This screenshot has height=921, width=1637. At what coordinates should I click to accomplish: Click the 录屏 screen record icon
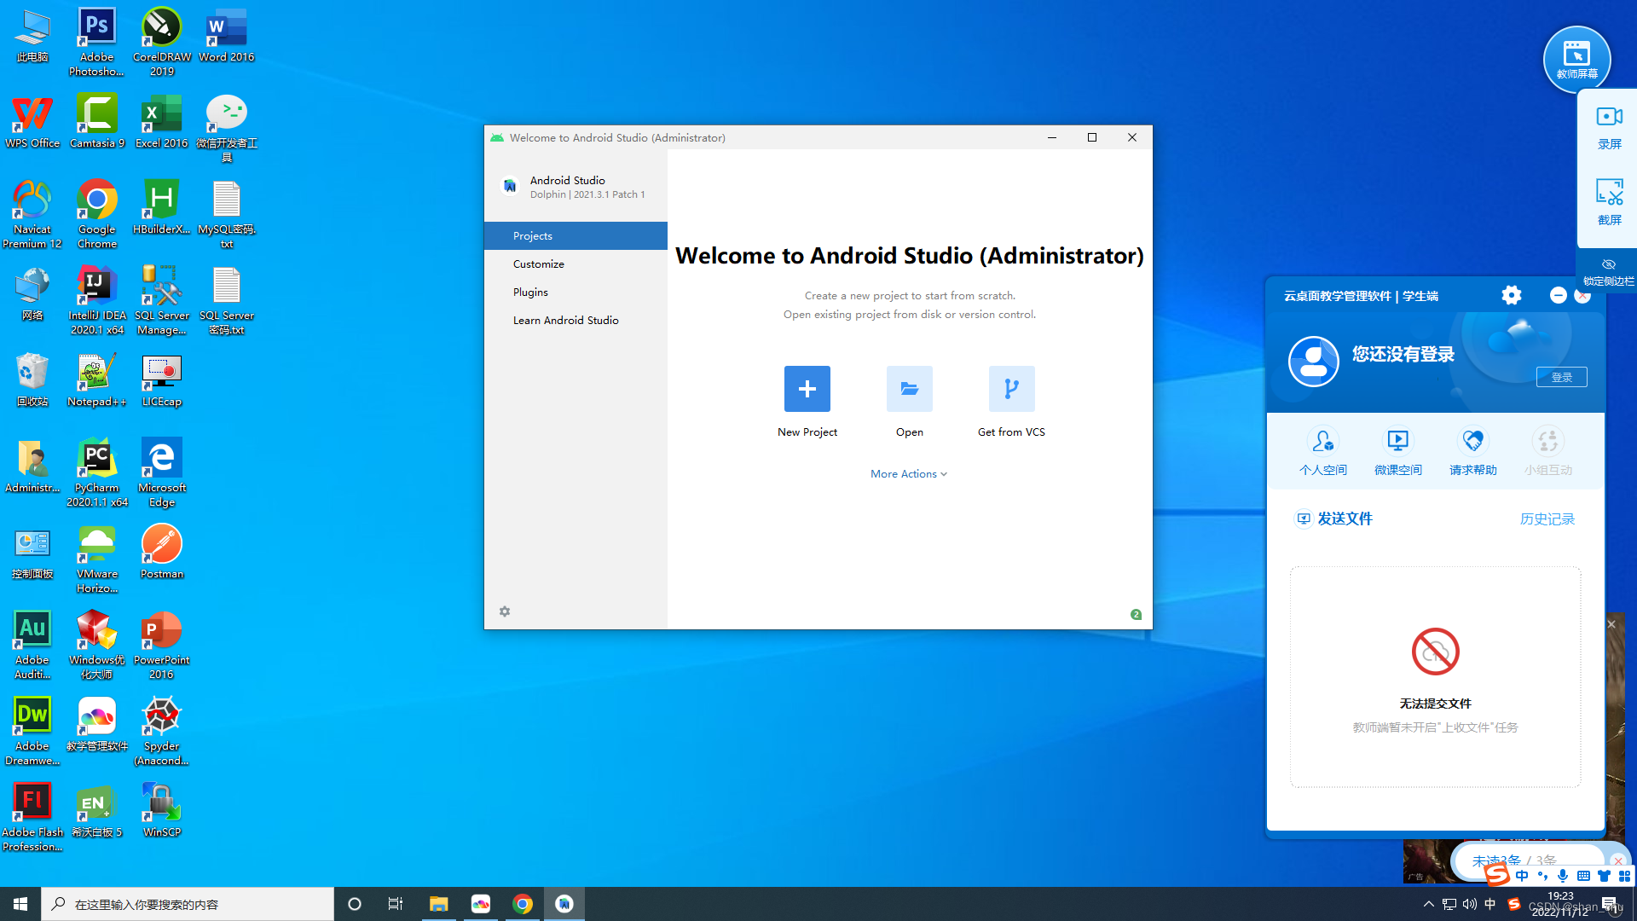point(1609,117)
